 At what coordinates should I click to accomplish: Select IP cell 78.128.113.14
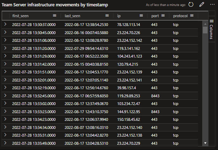click(129, 25)
